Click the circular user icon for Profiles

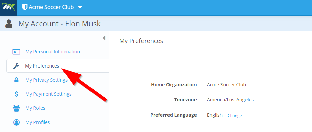[16, 122]
